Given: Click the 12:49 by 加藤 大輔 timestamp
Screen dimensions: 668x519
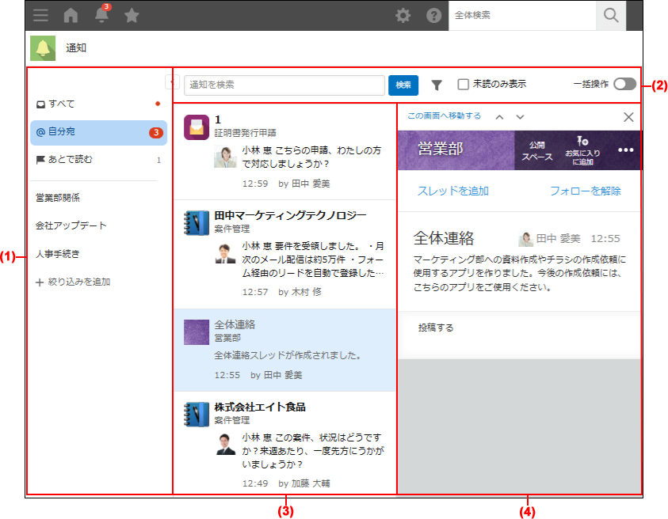Looking at the screenshot, I should click(x=286, y=483).
